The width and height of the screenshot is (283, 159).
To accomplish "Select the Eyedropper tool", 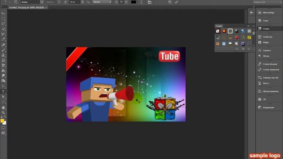I will 3,39.
